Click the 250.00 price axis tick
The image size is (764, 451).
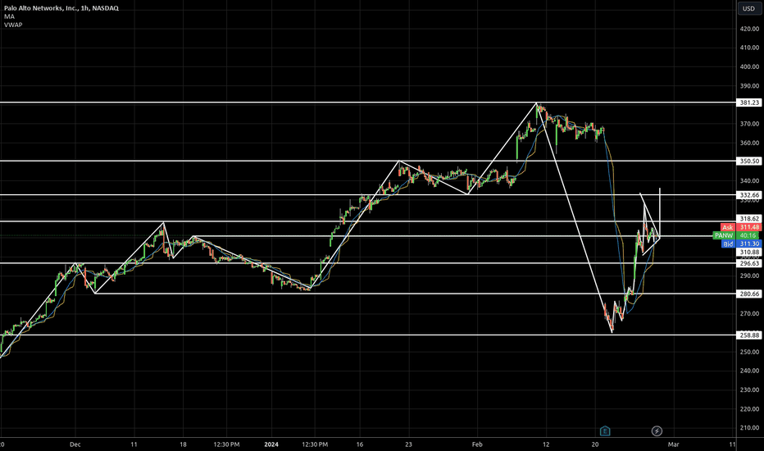(749, 352)
